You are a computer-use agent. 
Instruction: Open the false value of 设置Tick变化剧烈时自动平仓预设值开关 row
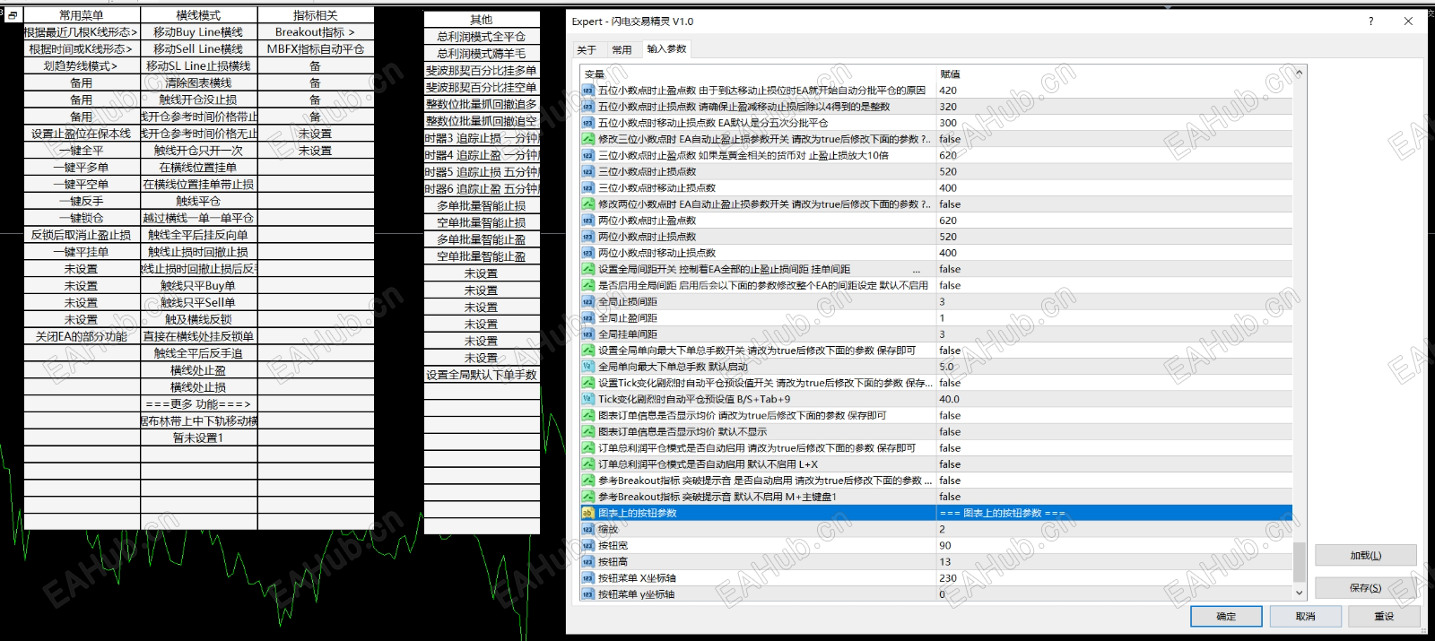(1115, 383)
